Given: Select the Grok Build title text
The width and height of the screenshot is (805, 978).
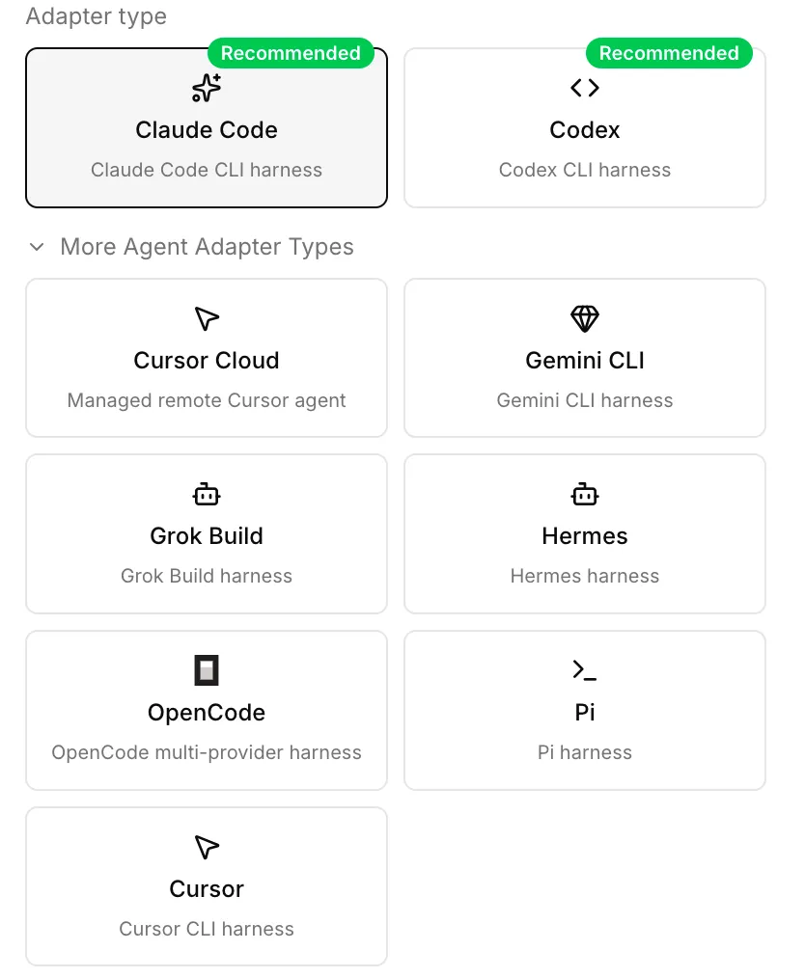Looking at the screenshot, I should (207, 536).
